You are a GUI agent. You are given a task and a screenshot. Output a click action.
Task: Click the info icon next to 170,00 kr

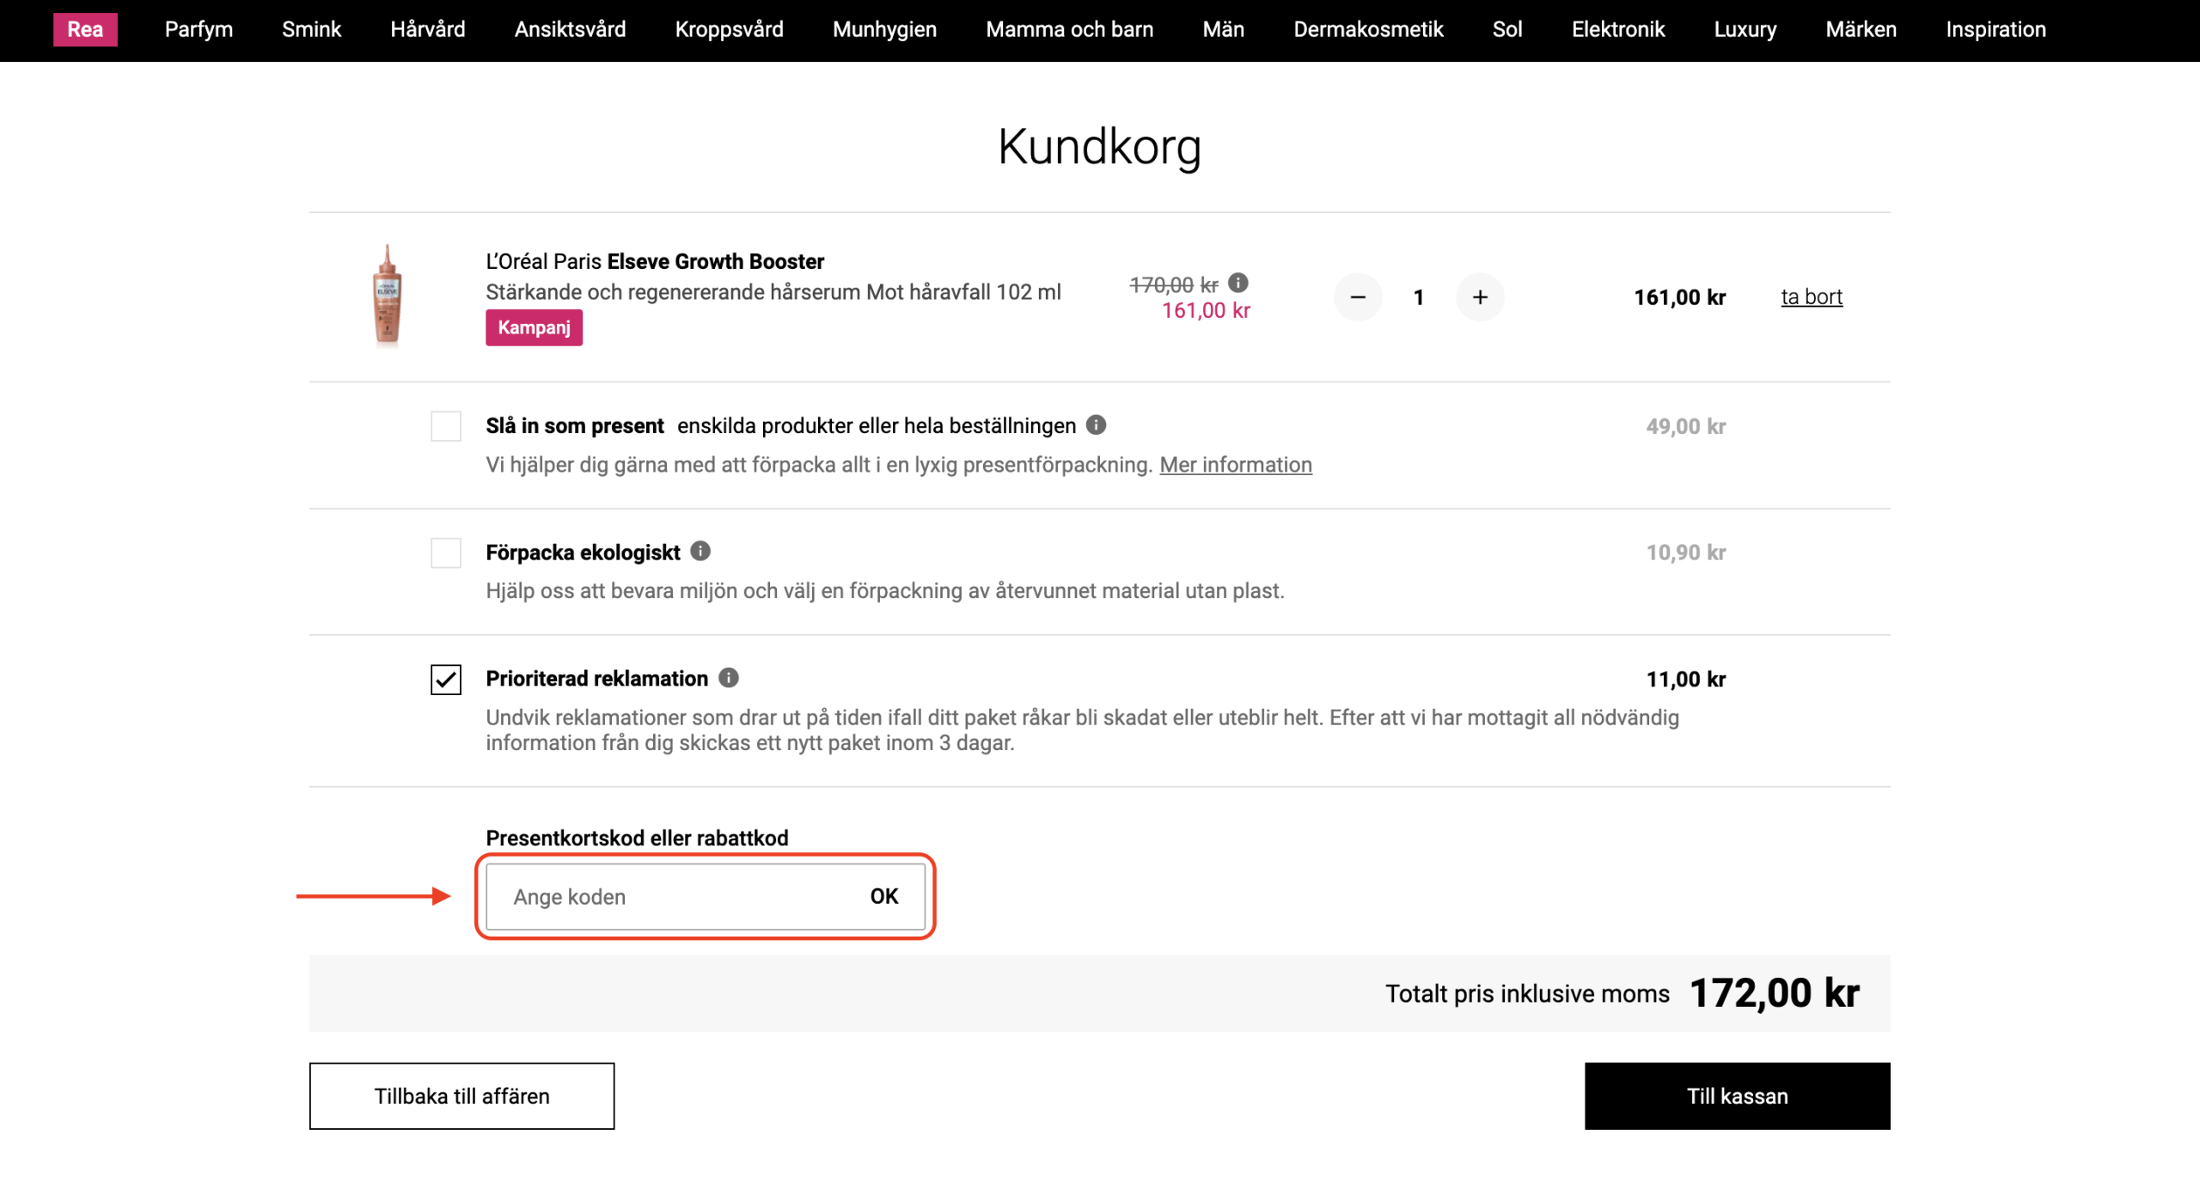[1237, 283]
